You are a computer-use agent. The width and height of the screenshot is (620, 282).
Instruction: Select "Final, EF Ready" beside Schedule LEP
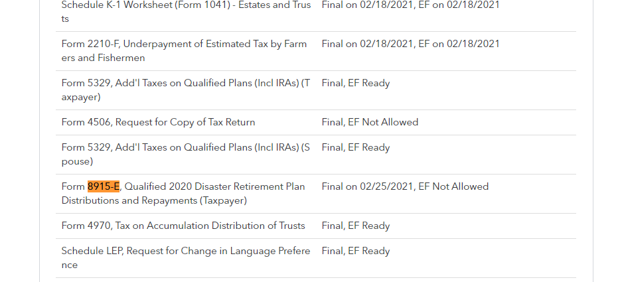[x=355, y=251]
